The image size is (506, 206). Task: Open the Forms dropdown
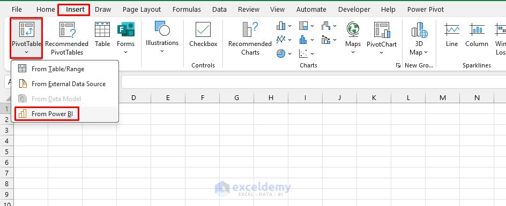(125, 38)
